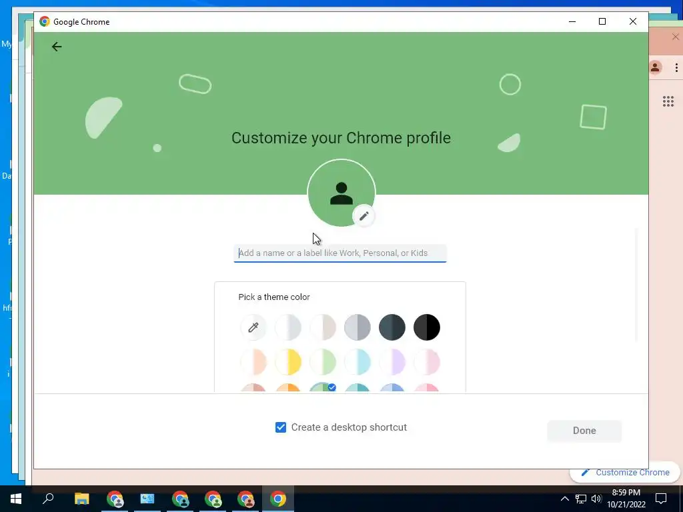Open the blue control panel taskbar app
Image resolution: width=683 pixels, height=512 pixels.
(x=147, y=499)
